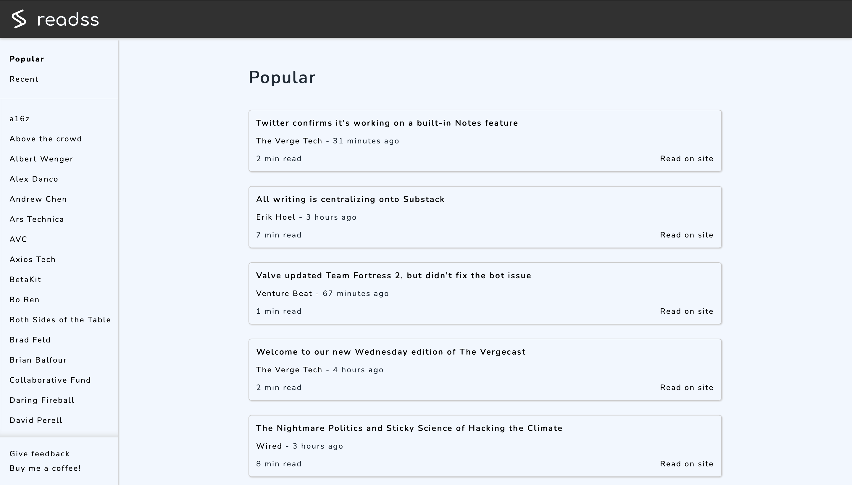Viewport: 852px width, 485px height.
Task: Open BetaKit feed
Action: click(25, 279)
